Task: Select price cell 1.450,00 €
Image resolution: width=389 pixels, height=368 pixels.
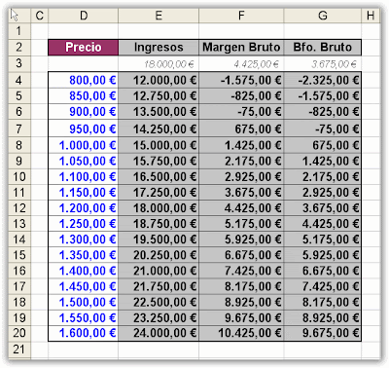Action: point(84,286)
